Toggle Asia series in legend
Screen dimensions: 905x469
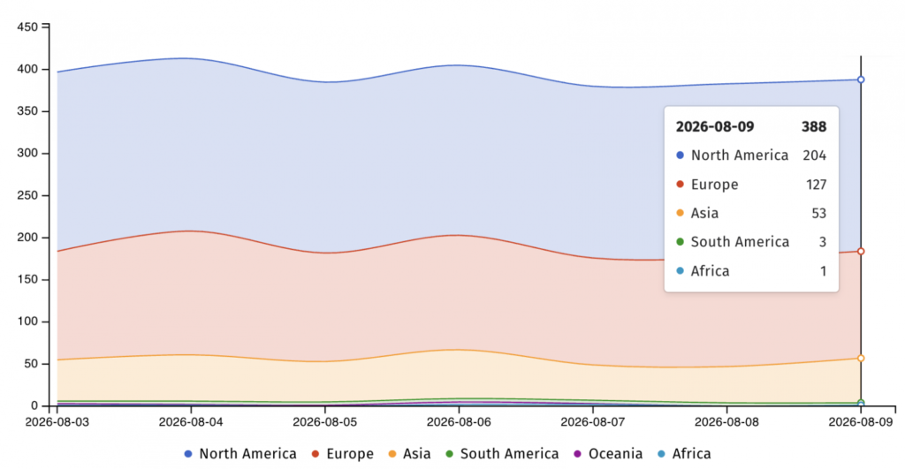click(x=409, y=454)
